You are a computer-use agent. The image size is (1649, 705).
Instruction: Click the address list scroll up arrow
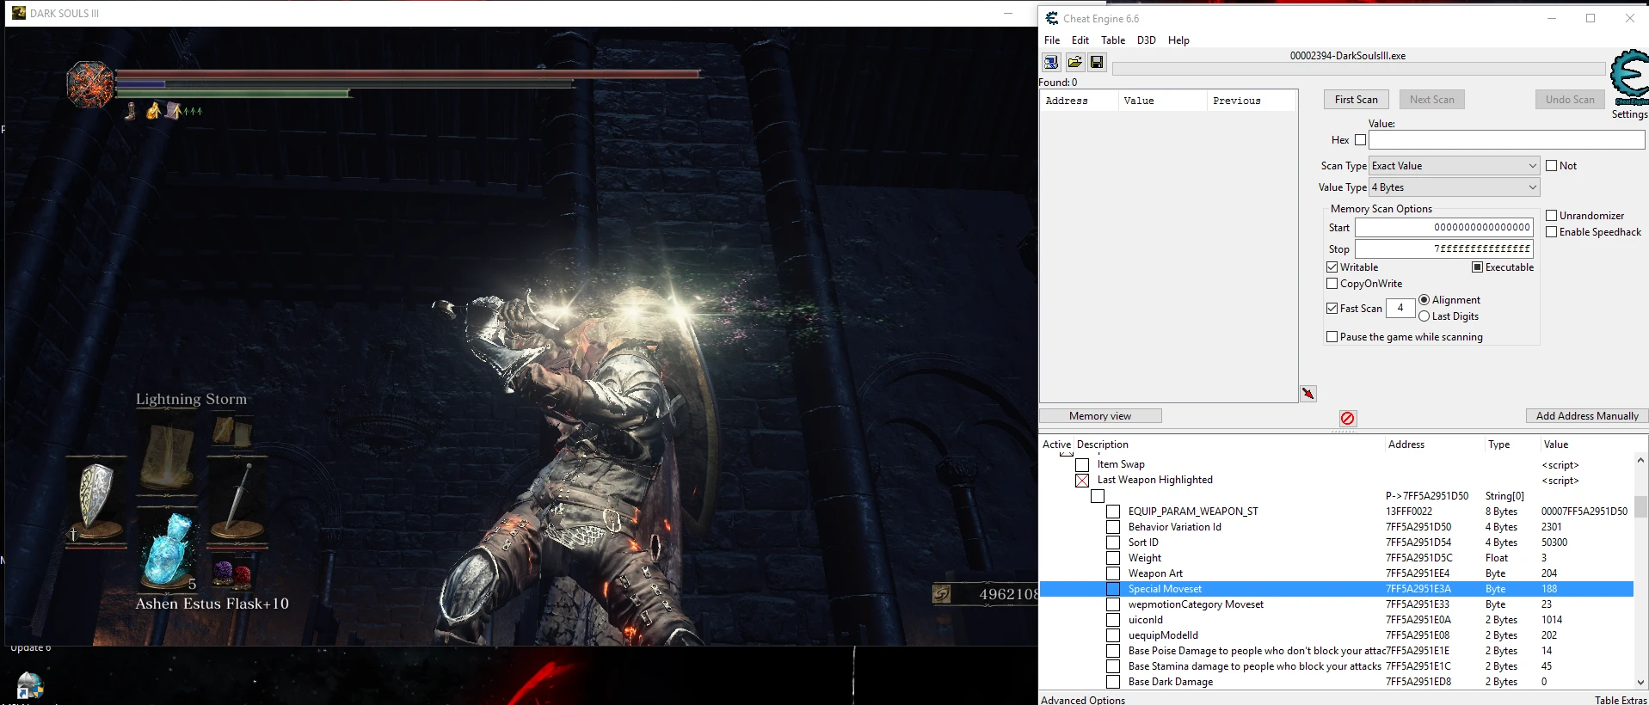pyautogui.click(x=1640, y=461)
